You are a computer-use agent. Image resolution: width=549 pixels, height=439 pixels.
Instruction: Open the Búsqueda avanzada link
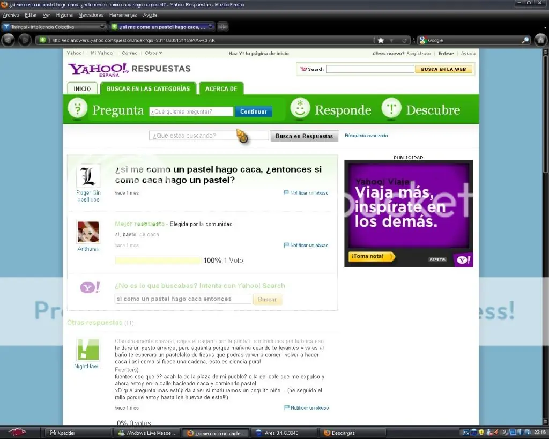[366, 136]
